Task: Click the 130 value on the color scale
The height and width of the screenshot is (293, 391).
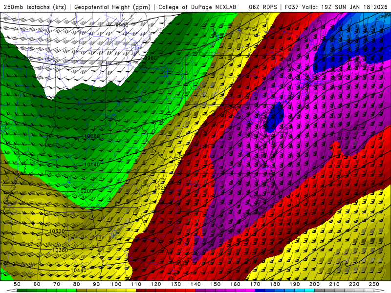Action: tap(176, 284)
